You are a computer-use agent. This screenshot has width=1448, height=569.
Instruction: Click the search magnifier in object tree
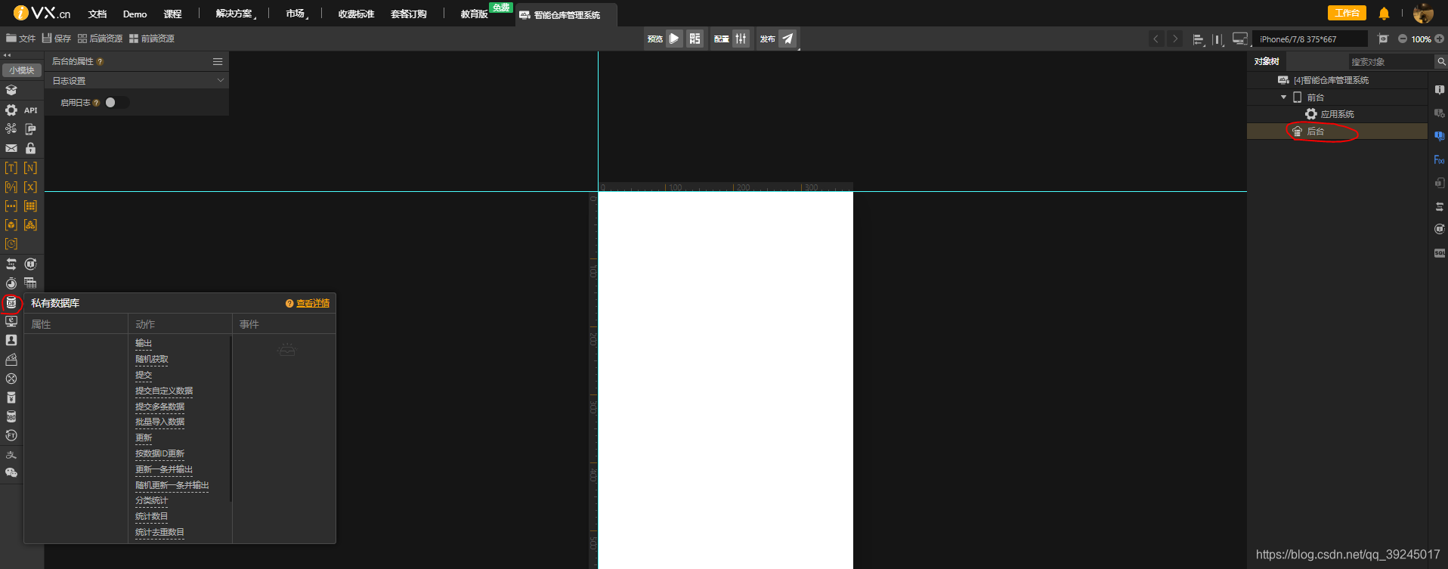pos(1440,62)
